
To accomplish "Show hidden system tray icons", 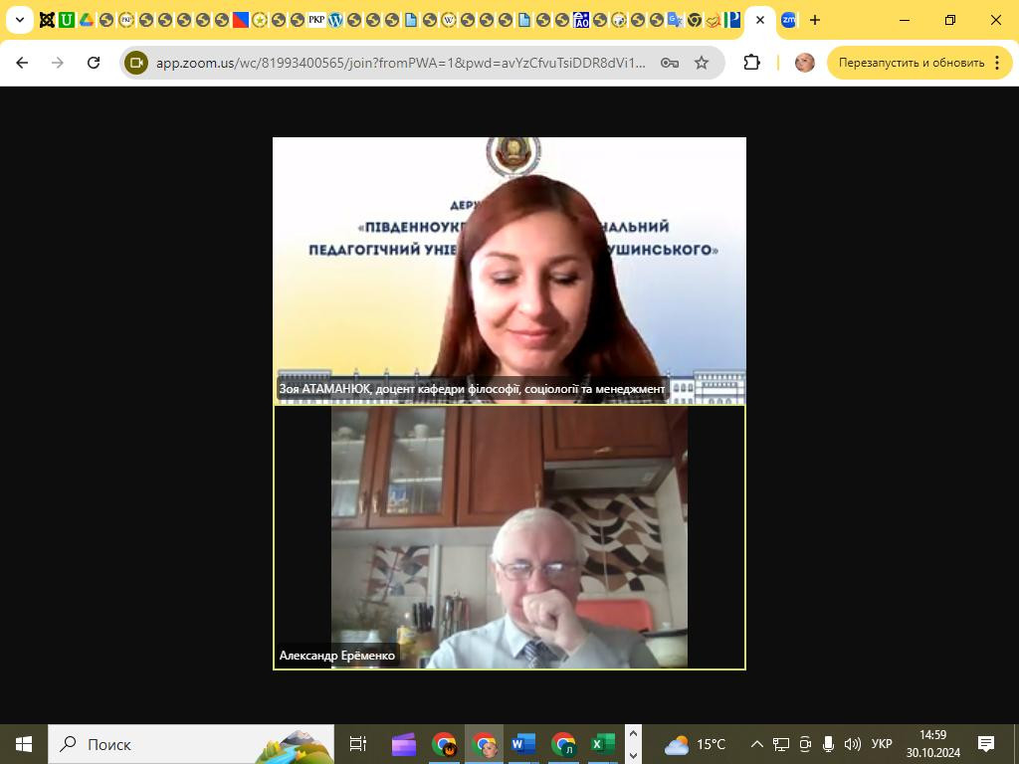I will pos(757,744).
